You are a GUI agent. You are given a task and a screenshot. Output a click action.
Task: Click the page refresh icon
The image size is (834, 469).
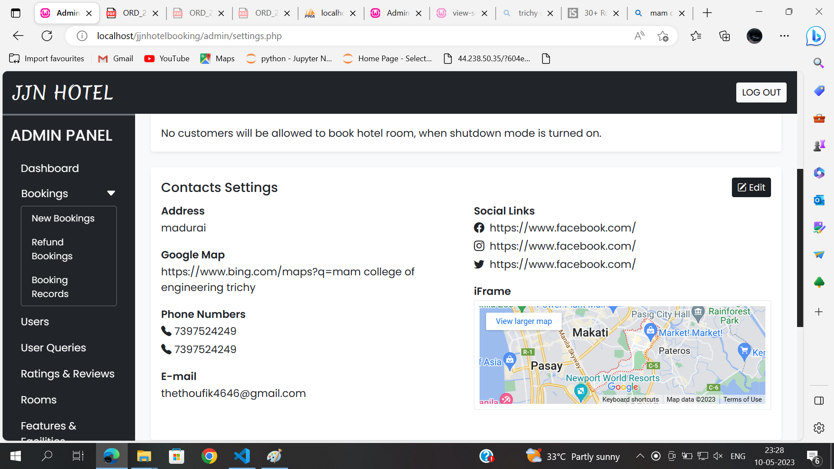(x=47, y=36)
